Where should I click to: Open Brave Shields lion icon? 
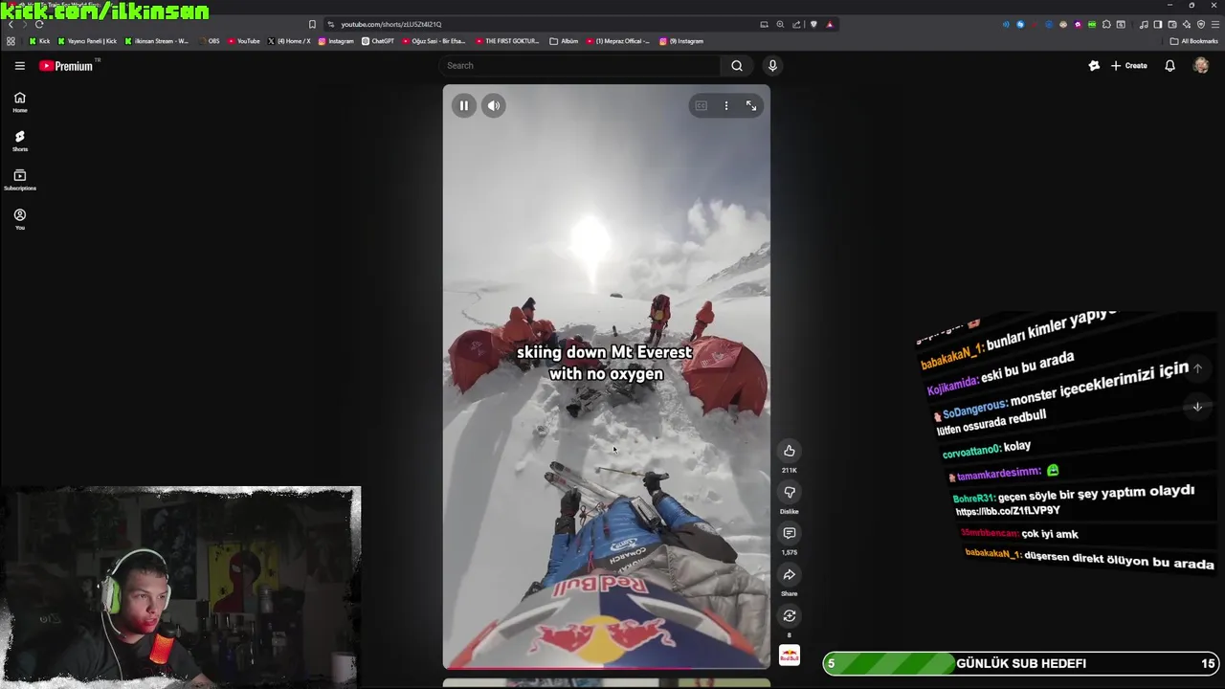coord(813,24)
